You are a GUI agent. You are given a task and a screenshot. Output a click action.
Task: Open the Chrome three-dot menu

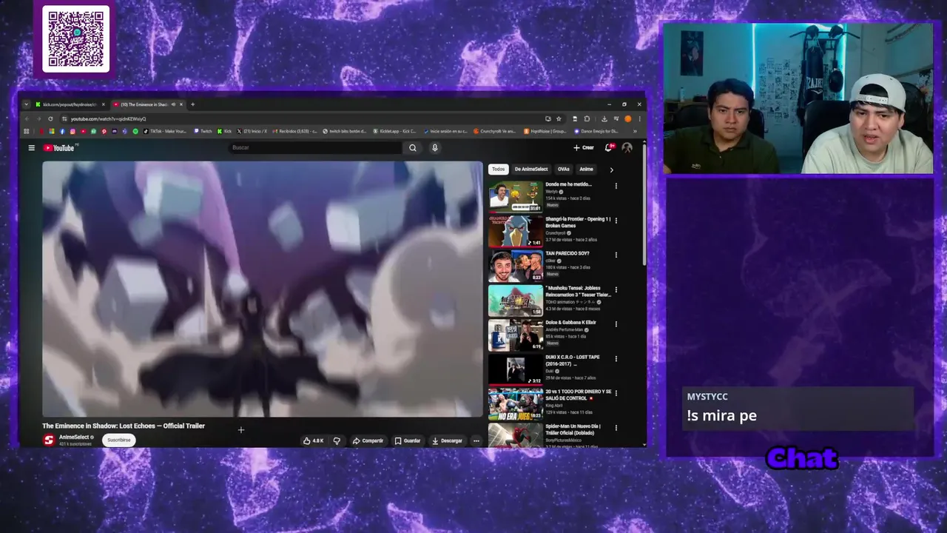click(x=639, y=118)
